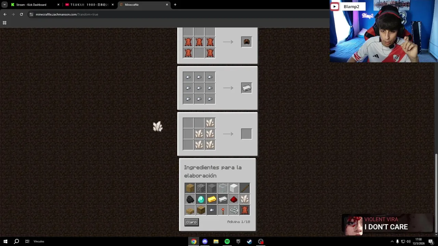Switch to the TSUKIJI 1980 YouTube tab
Image resolution: width=438 pixels, height=246 pixels.
click(89, 5)
